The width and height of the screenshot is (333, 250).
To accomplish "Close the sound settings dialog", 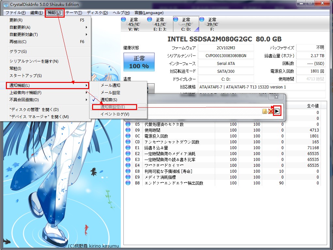I will [x=276, y=97].
